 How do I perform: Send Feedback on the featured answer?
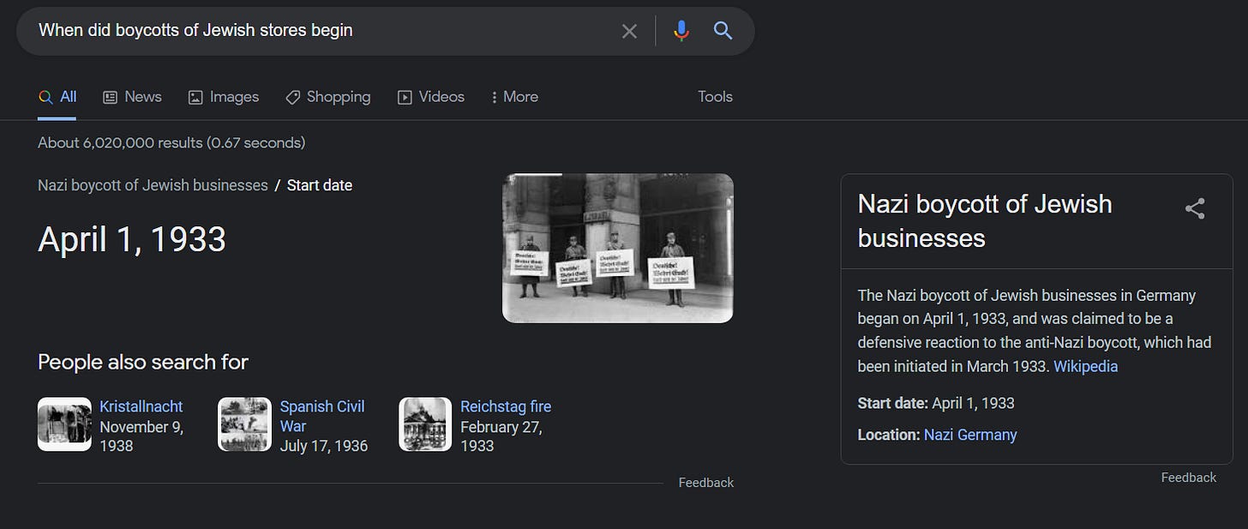(x=706, y=483)
